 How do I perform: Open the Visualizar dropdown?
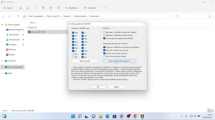(x=91, y=8)
